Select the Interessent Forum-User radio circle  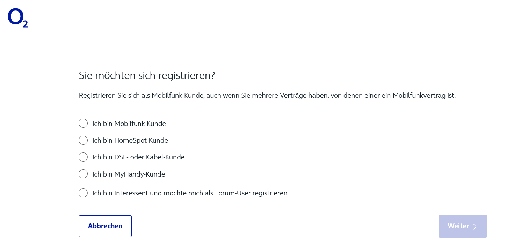(83, 193)
